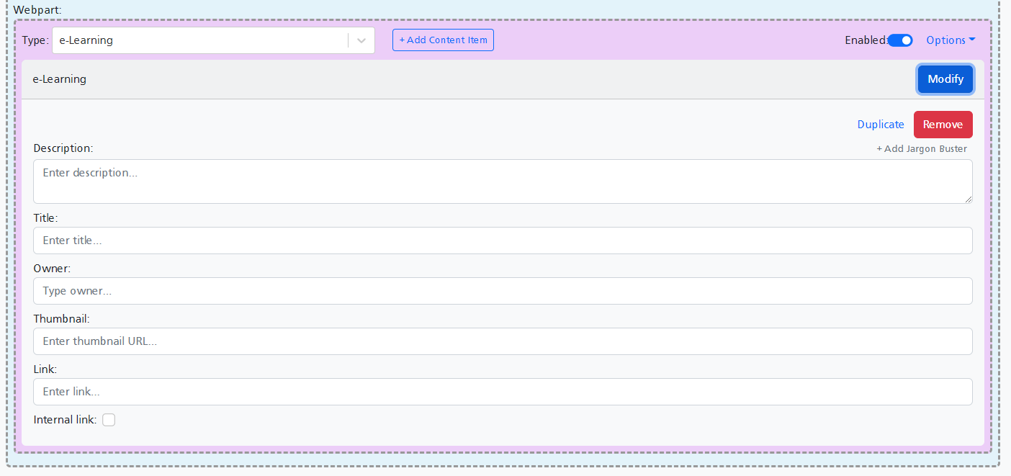The image size is (1011, 476).
Task: Click the blue Modify button
Action: tap(945, 79)
